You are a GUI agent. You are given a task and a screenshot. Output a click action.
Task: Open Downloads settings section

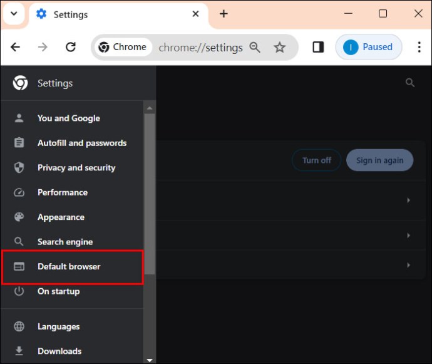[x=72, y=351]
